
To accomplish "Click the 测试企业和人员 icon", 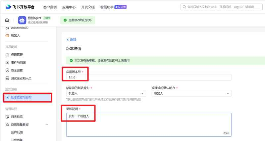I will [x=7, y=78].
